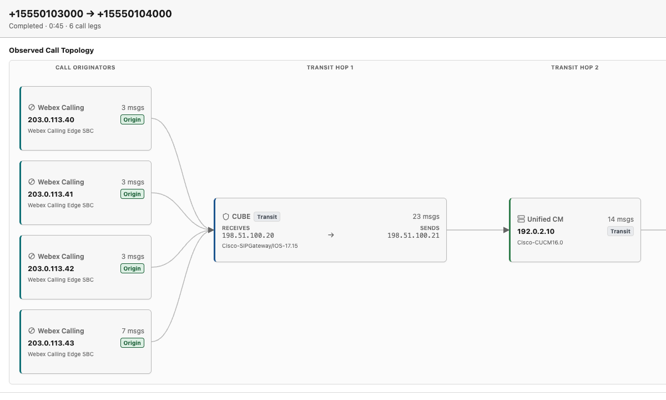This screenshot has width=666, height=400.
Task: Click the Transit Hop 1 column header
Action: point(330,68)
